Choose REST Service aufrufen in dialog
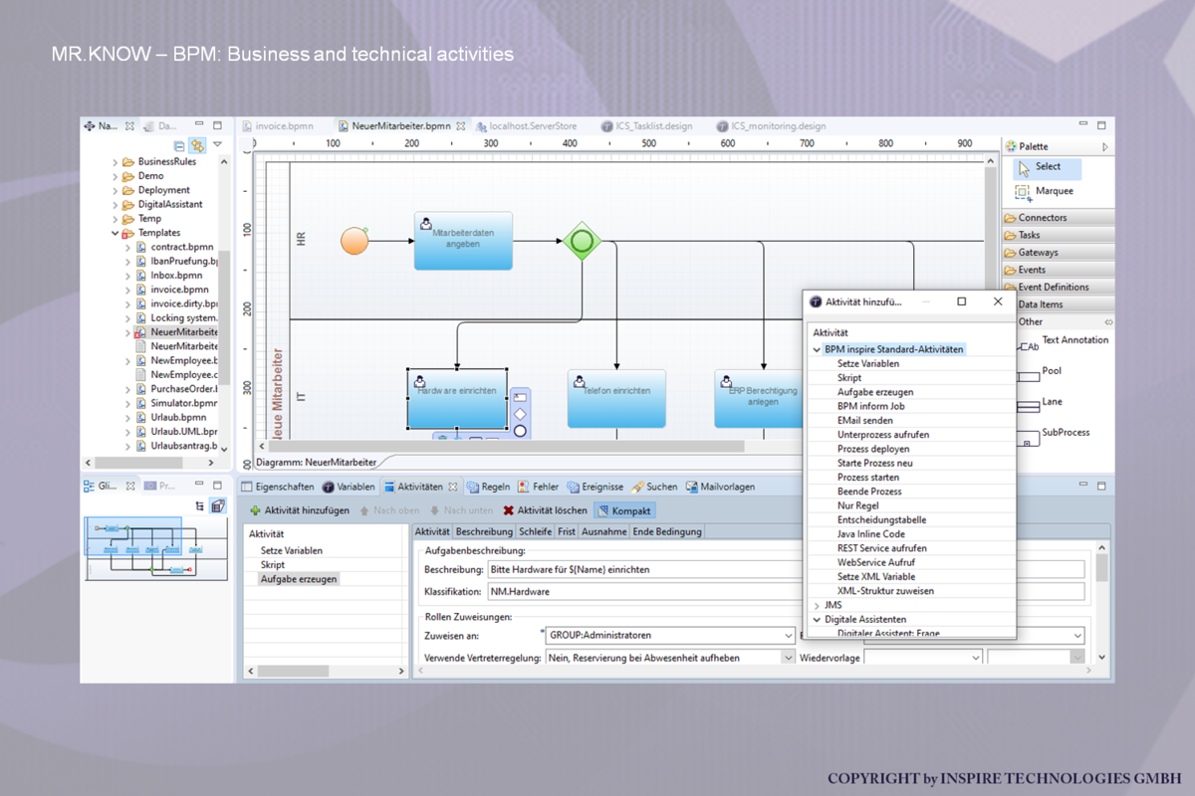The width and height of the screenshot is (1195, 796). tap(882, 548)
